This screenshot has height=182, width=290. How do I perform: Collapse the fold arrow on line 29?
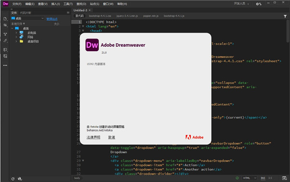tap(83, 161)
